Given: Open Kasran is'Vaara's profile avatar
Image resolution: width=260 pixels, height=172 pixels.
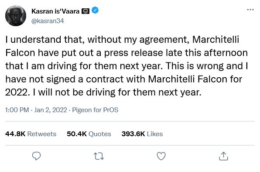Looking at the screenshot, I should tap(16, 16).
